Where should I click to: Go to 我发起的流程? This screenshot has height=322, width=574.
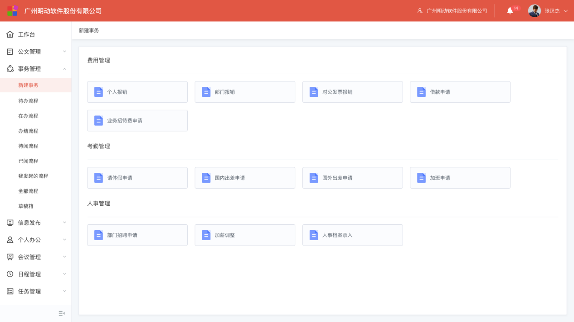33,176
